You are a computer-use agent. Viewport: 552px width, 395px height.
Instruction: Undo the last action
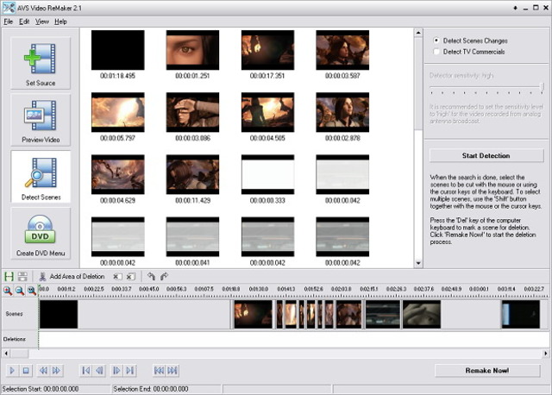[152, 276]
